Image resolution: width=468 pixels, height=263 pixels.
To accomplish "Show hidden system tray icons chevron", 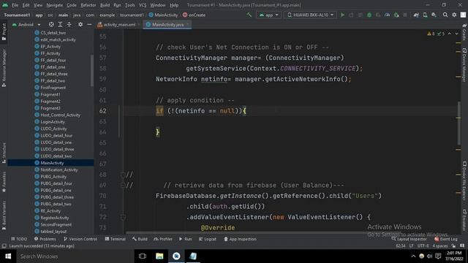I will (413, 256).
